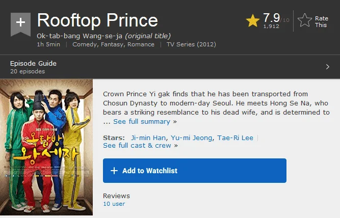Click See full cast & crew
The image size is (340, 218).
click(x=137, y=145)
